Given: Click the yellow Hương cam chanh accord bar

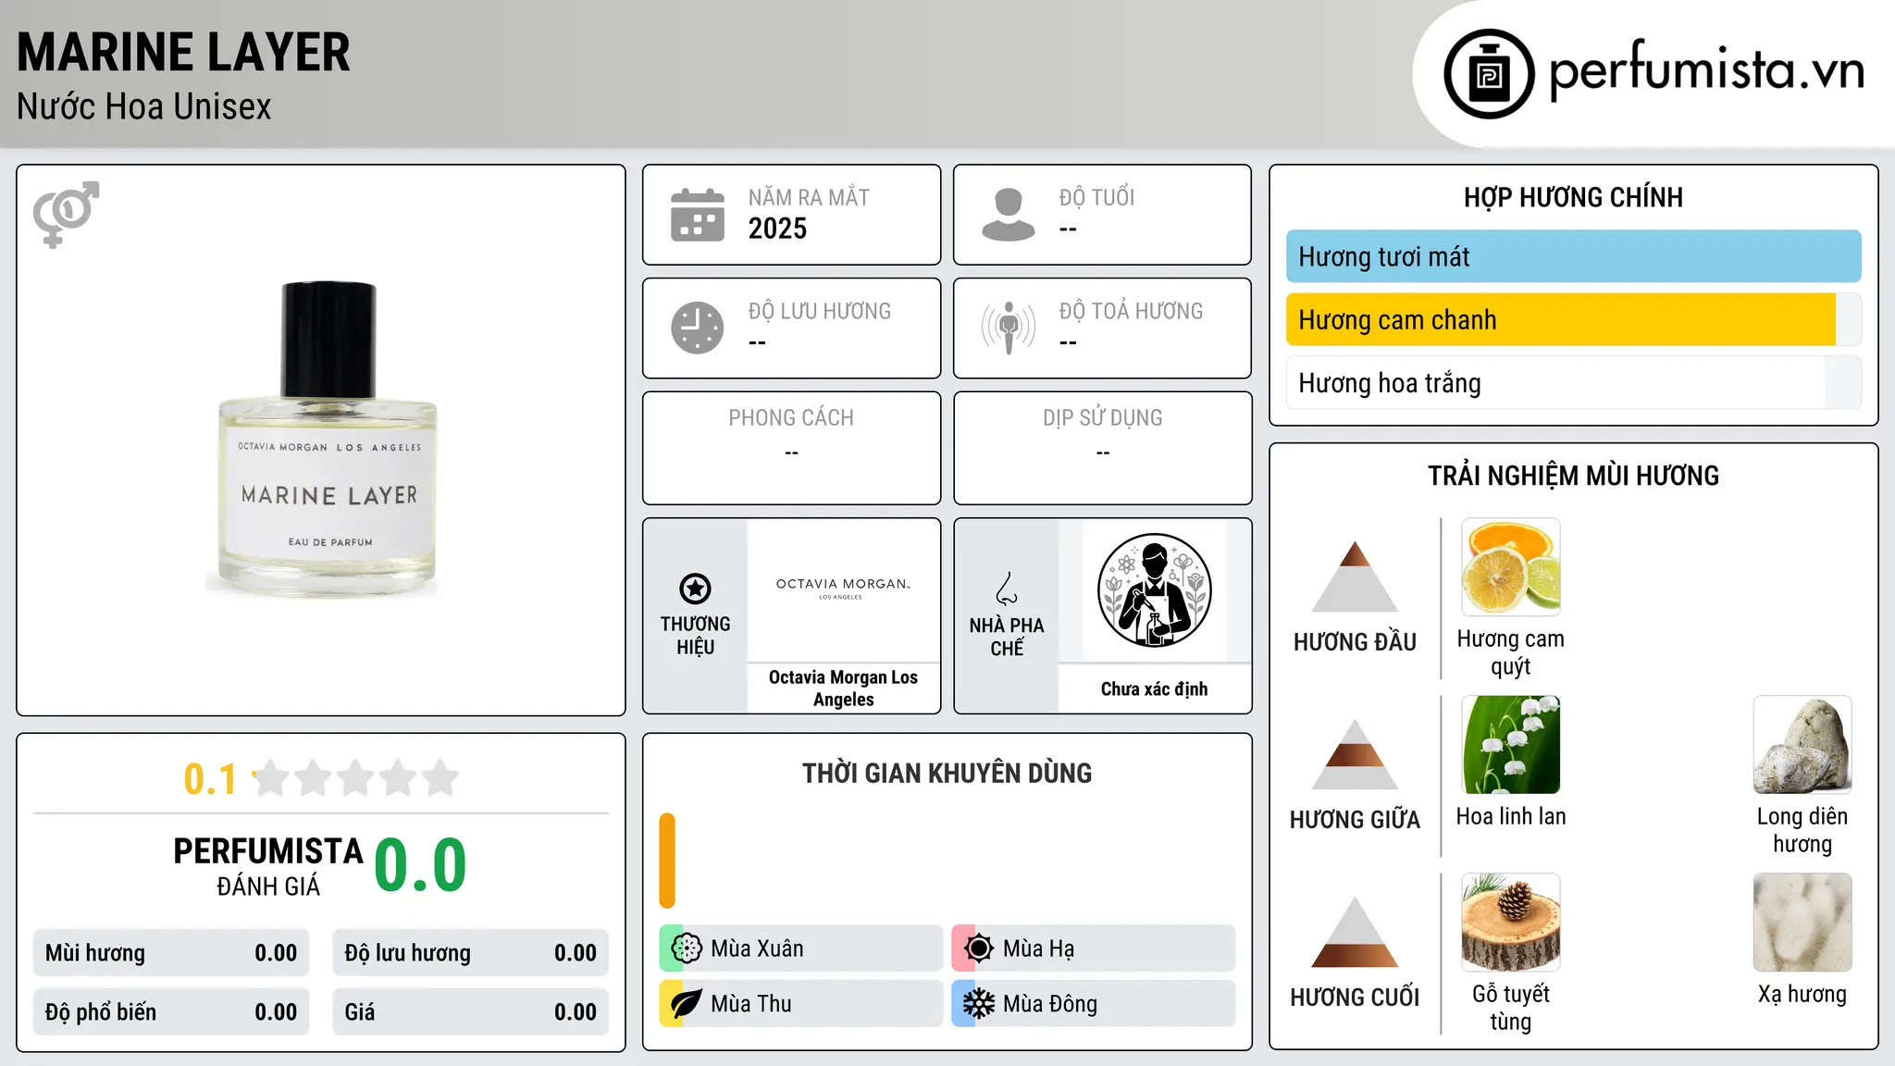Looking at the screenshot, I should pos(1573,319).
